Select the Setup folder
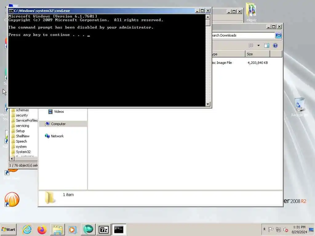The image size is (315, 236). (20, 131)
